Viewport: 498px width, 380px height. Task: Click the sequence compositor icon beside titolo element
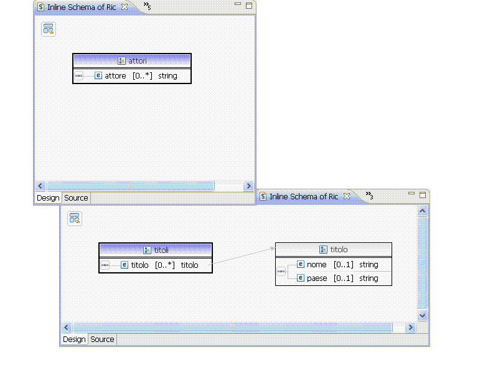click(105, 265)
